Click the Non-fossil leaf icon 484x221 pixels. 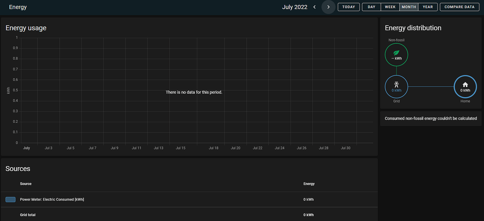(396, 53)
